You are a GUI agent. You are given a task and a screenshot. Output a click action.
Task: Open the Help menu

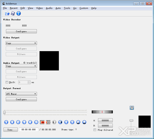click(94, 8)
